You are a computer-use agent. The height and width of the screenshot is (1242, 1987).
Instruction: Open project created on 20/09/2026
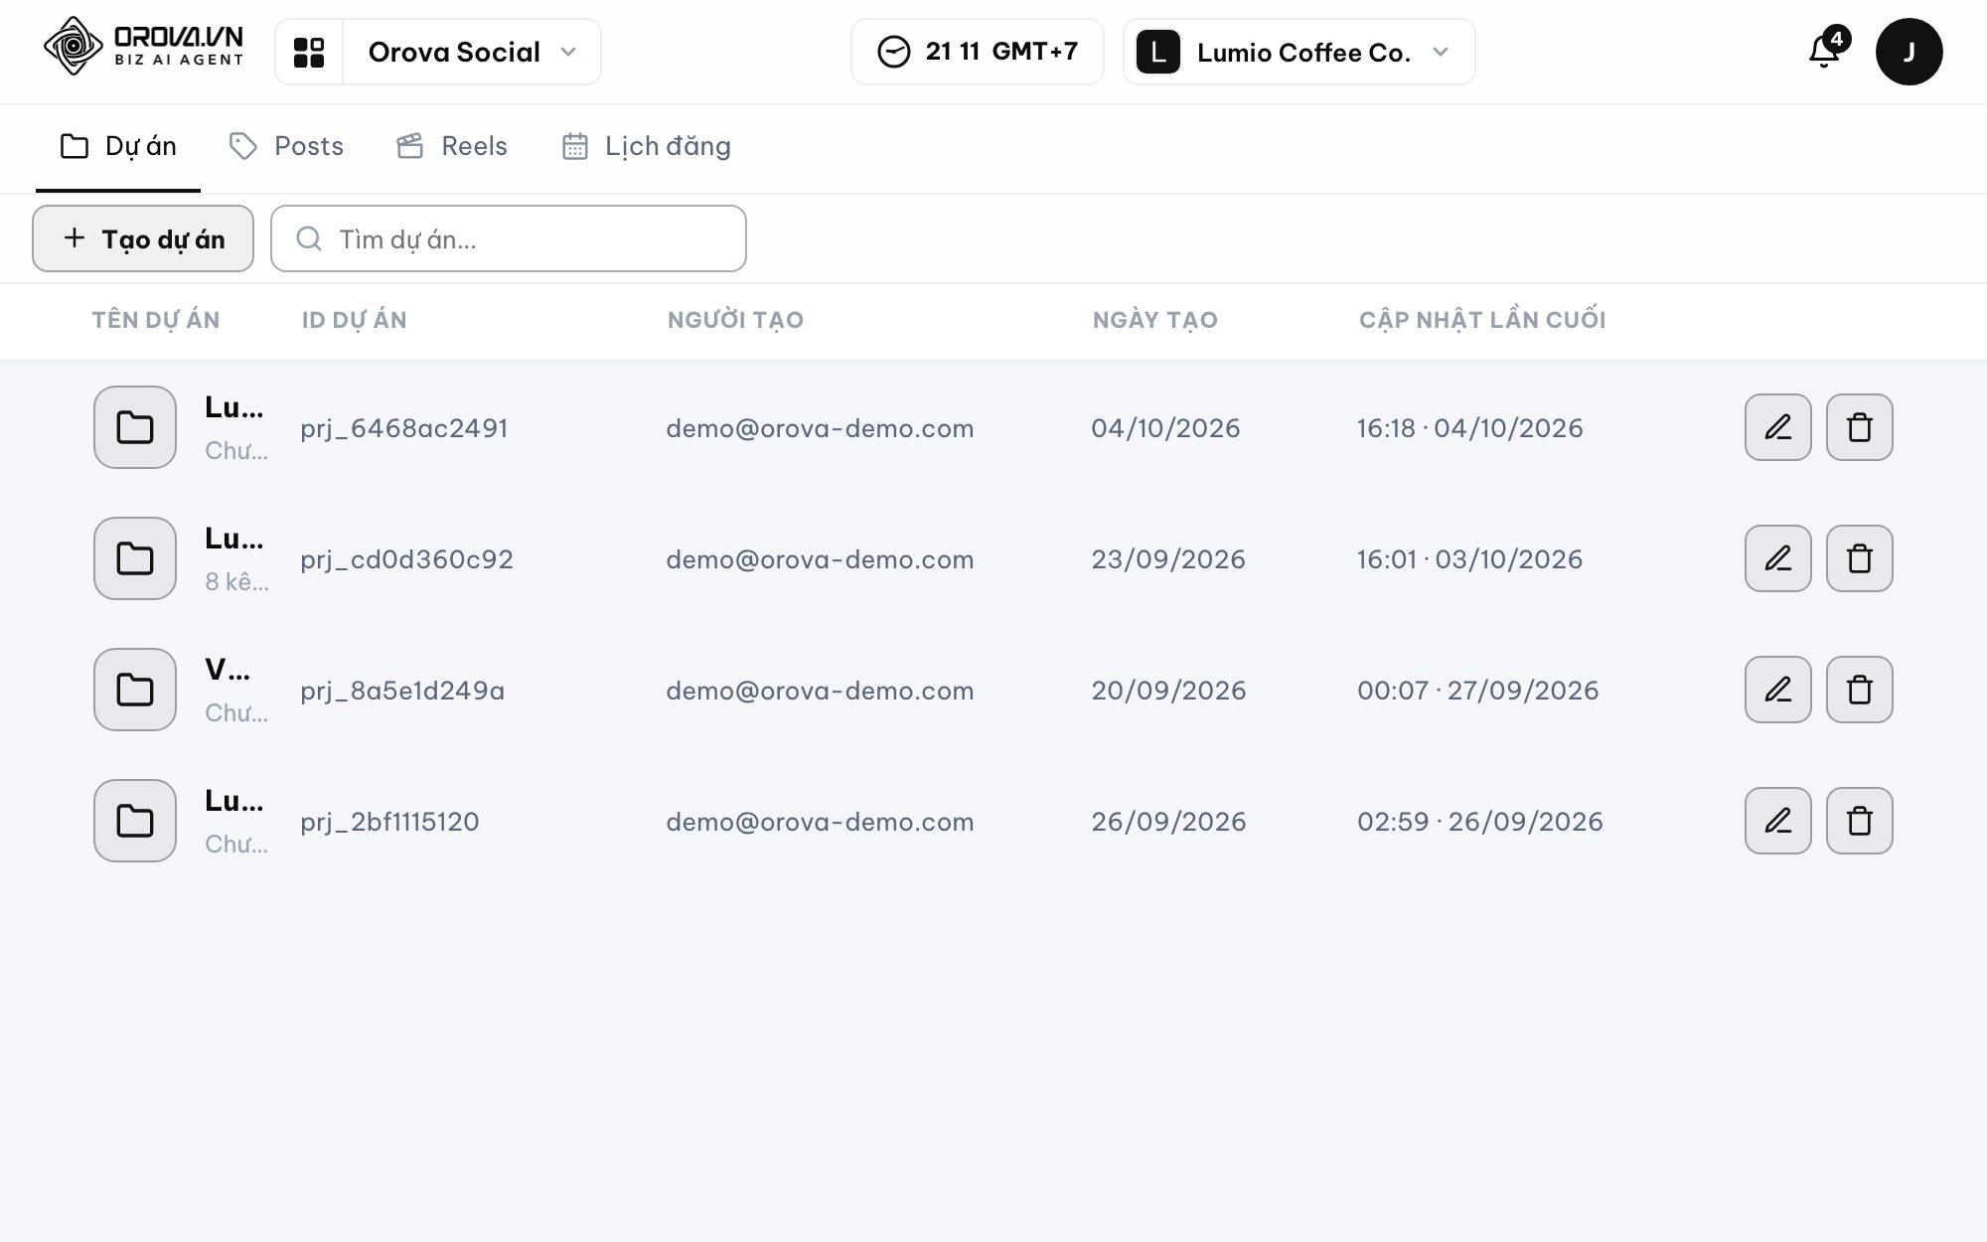[x=993, y=690]
